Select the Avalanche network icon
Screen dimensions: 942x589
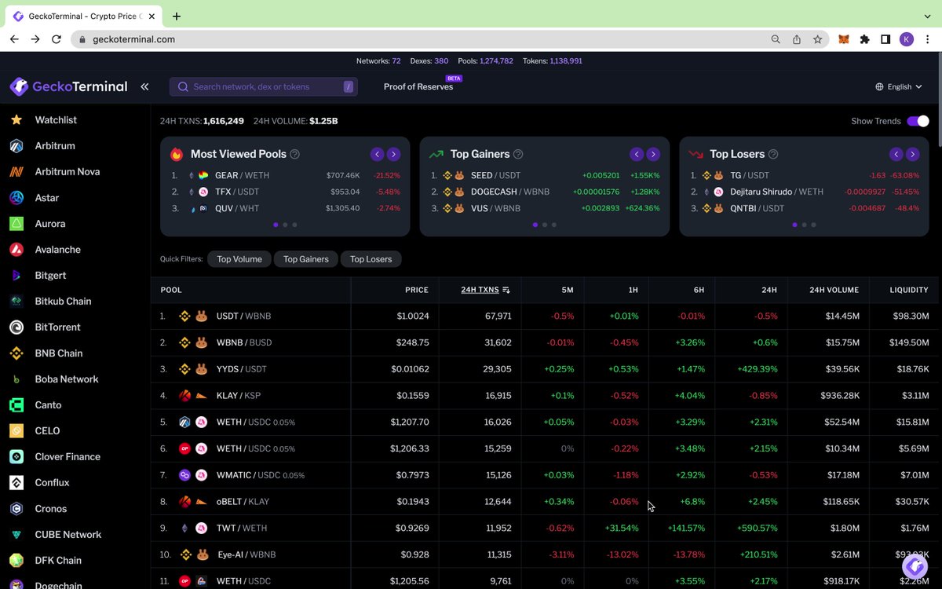coord(16,250)
